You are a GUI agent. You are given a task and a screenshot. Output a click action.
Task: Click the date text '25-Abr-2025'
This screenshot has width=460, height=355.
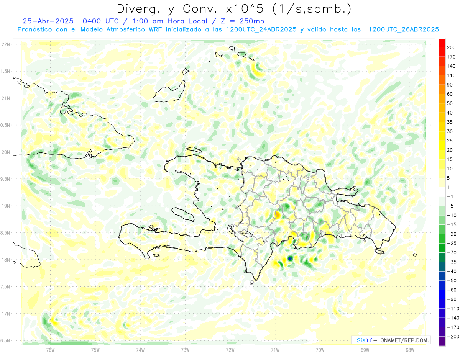point(48,21)
